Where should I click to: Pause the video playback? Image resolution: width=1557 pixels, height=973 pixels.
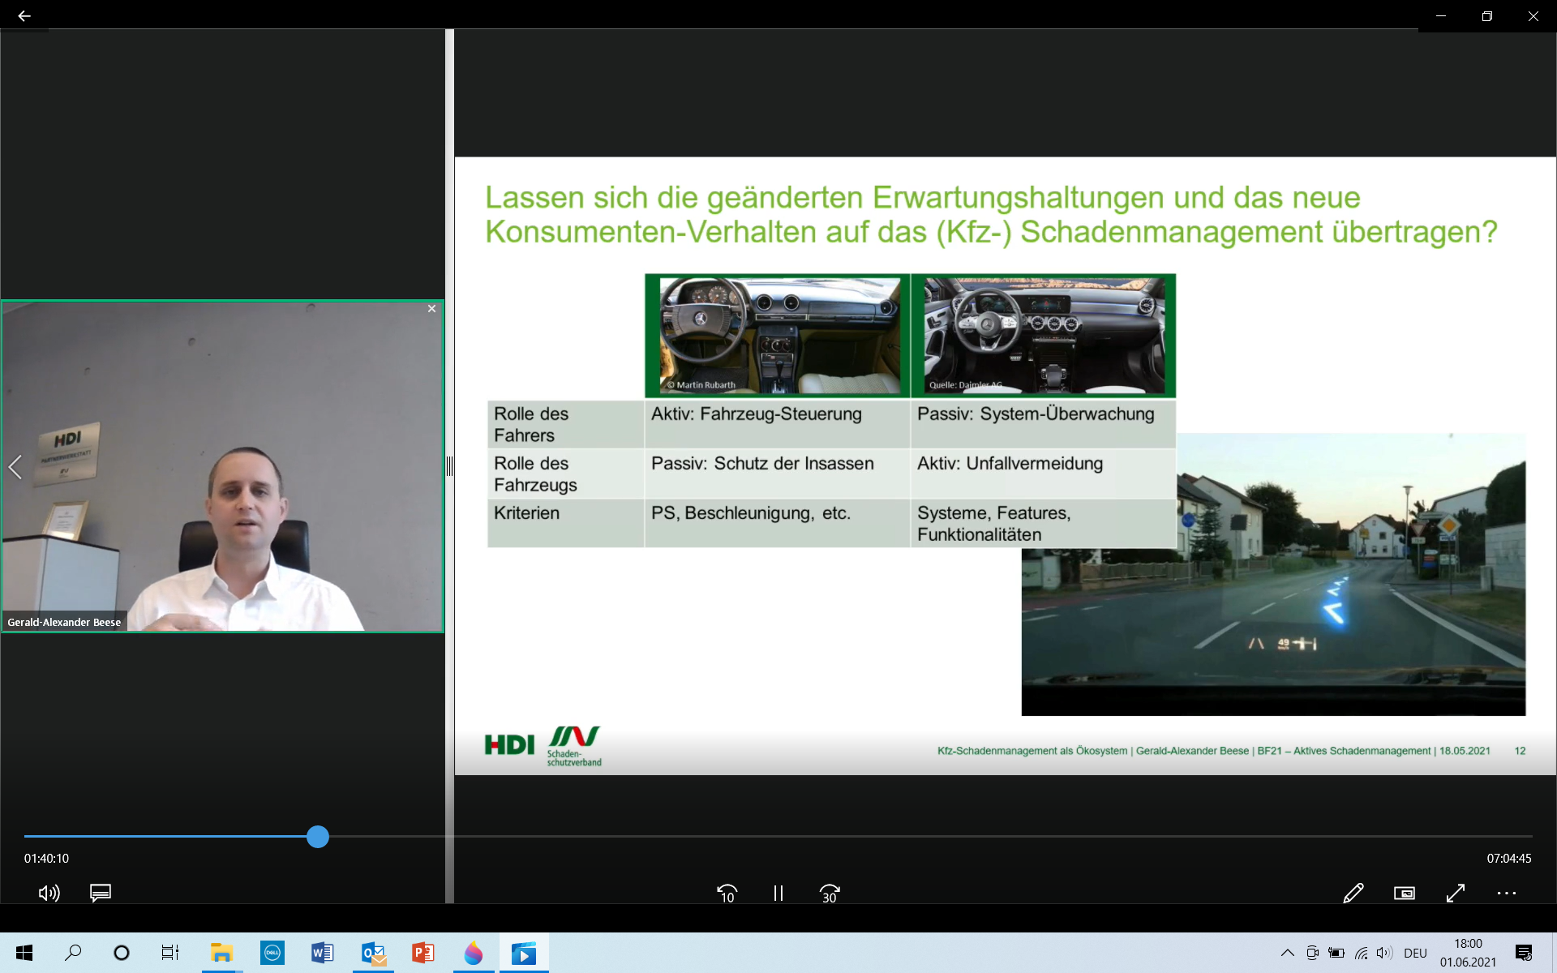pyautogui.click(x=778, y=893)
